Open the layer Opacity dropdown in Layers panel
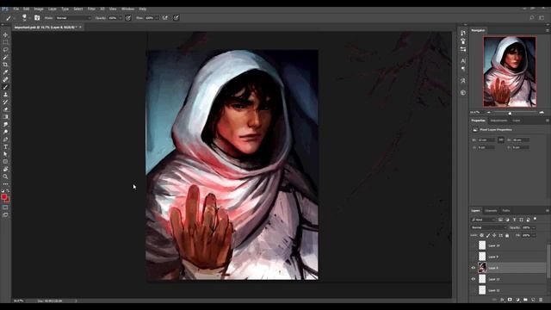Screen dimensions: 551x310 click(534, 227)
